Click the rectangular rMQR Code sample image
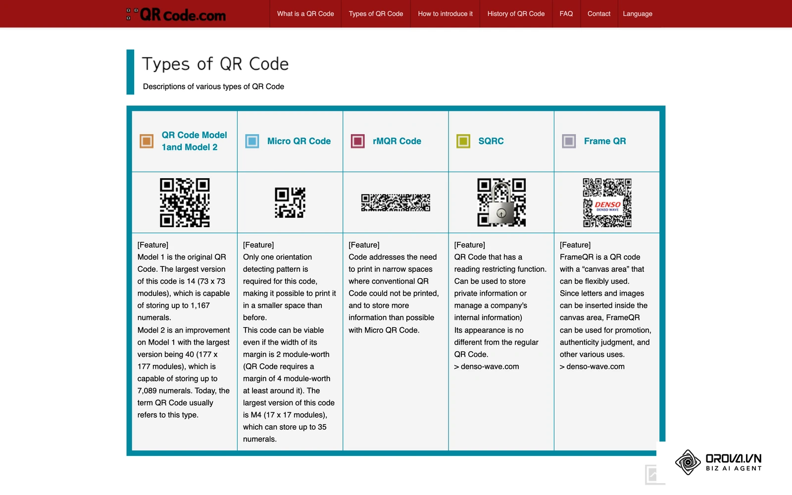The image size is (792, 495). [396, 202]
